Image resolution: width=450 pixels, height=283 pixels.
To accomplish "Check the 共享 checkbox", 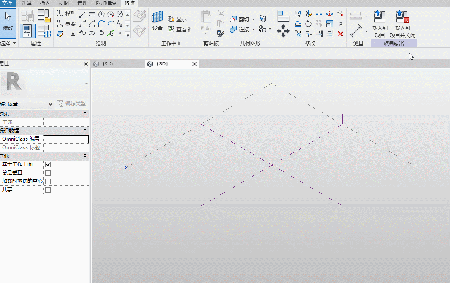I will tap(48, 190).
